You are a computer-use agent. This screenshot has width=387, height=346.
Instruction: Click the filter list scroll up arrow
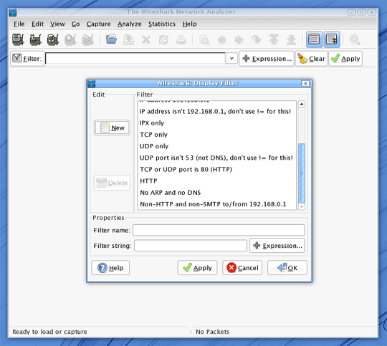click(302, 104)
